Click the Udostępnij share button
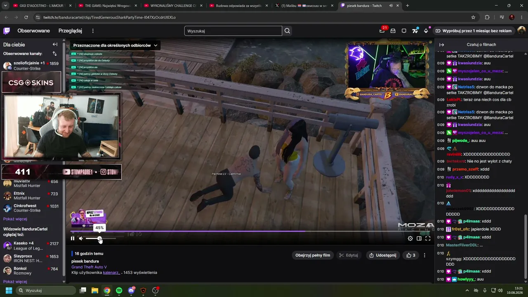The height and width of the screenshot is (297, 528). [383, 255]
